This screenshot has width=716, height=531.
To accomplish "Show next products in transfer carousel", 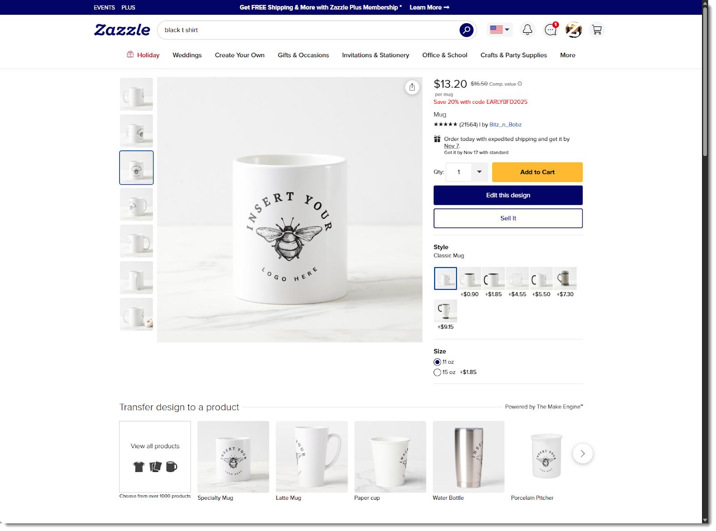I will [583, 454].
